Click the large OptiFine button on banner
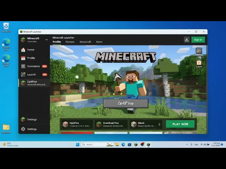The width and height of the screenshot is (226, 169). pyautogui.click(x=126, y=104)
